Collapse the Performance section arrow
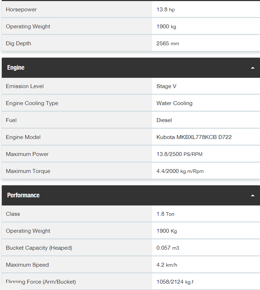The image size is (260, 290). point(253,196)
